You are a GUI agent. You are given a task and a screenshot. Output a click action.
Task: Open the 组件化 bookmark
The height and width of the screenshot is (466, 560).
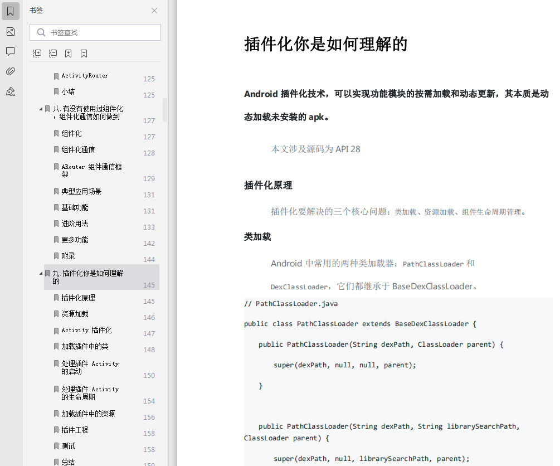71,133
